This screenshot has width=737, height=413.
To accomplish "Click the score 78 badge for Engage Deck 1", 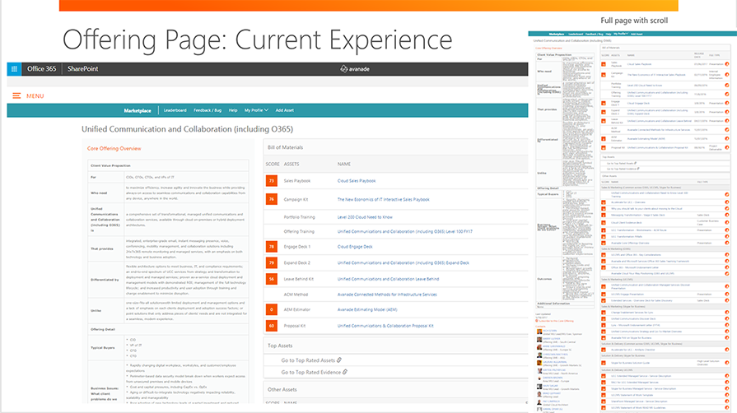I will tap(271, 246).
